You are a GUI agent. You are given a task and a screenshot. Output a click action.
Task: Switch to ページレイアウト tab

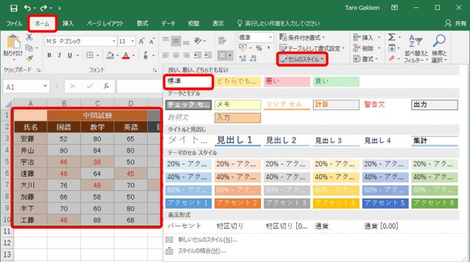point(105,23)
